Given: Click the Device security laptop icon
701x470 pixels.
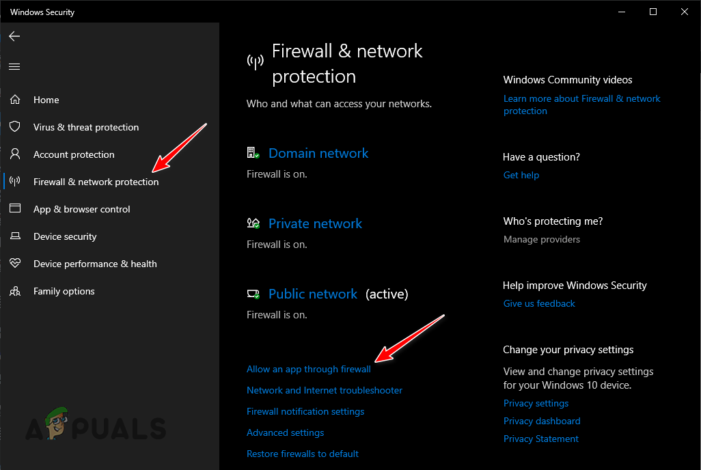Looking at the screenshot, I should pyautogui.click(x=14, y=236).
